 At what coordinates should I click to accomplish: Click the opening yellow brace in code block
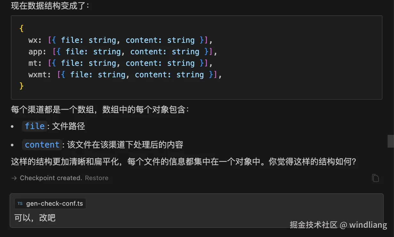21,28
